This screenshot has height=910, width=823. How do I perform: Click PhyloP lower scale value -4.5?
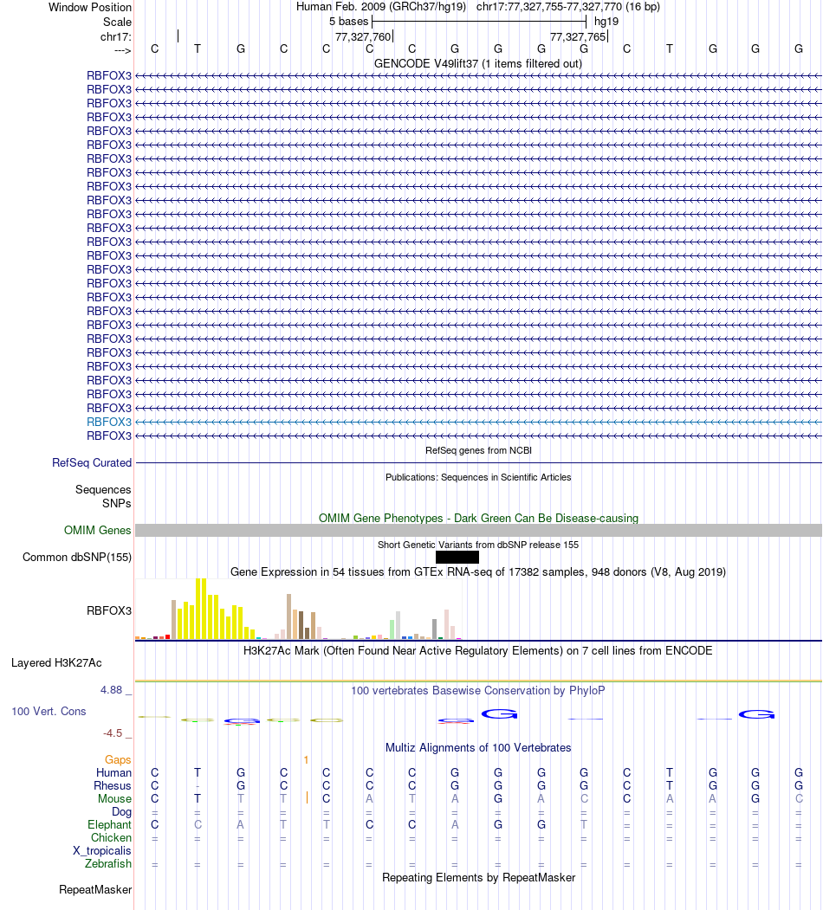(113, 733)
